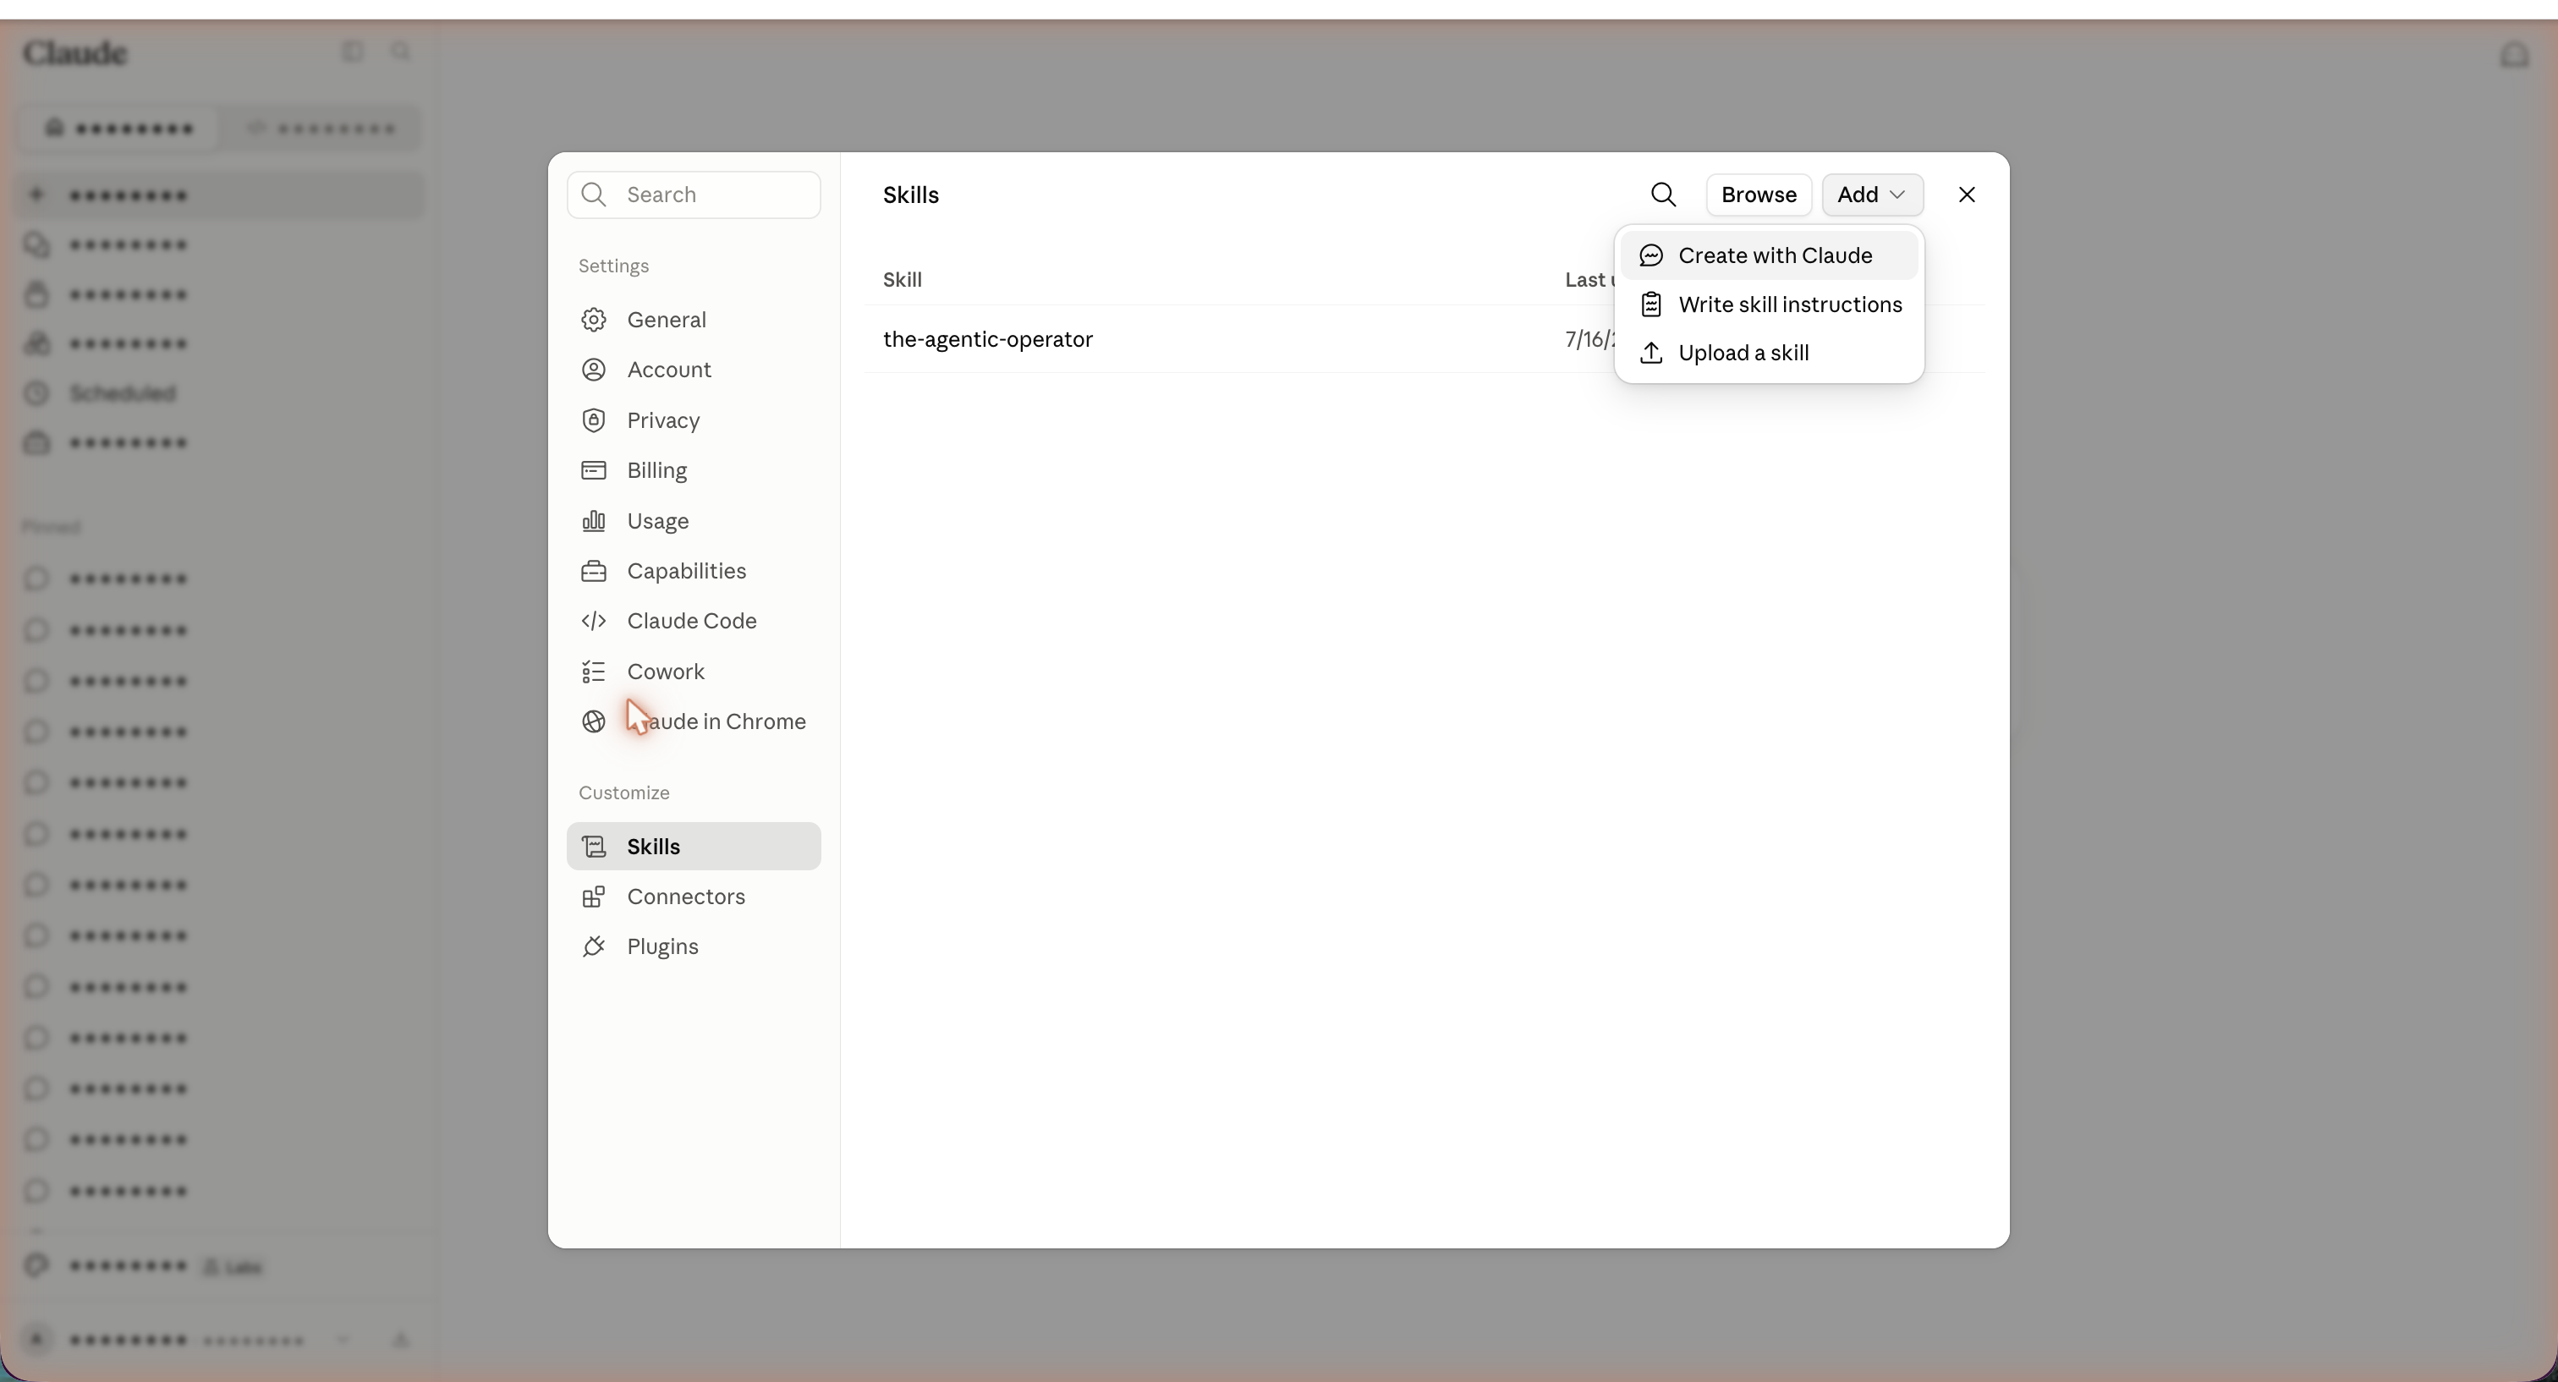Click the Billing card icon
The image size is (2558, 1382).
(x=594, y=469)
